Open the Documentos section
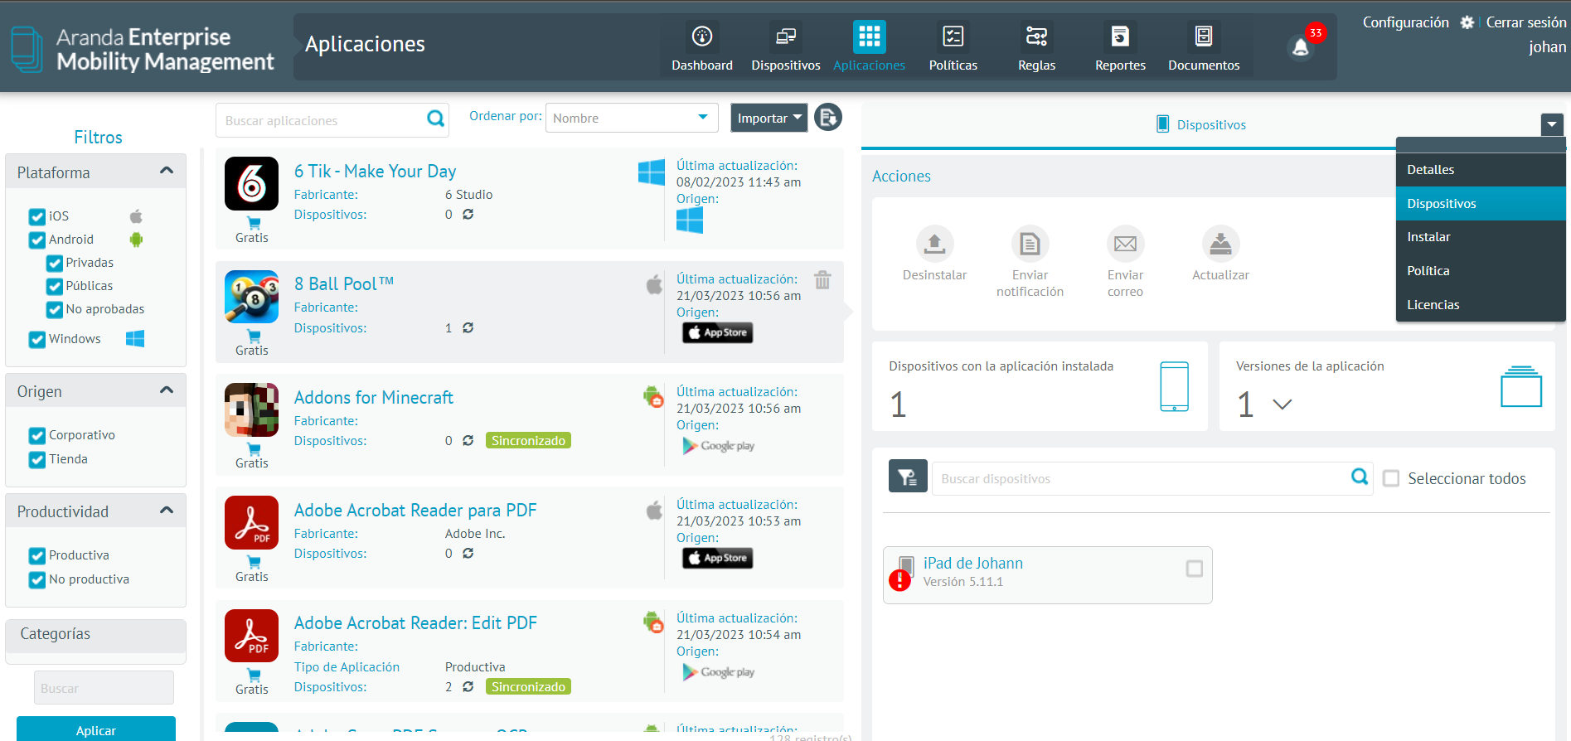 (1204, 47)
